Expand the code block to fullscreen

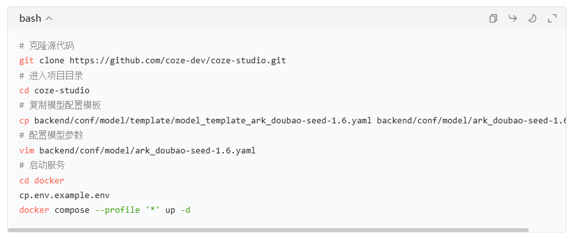pyautogui.click(x=552, y=19)
